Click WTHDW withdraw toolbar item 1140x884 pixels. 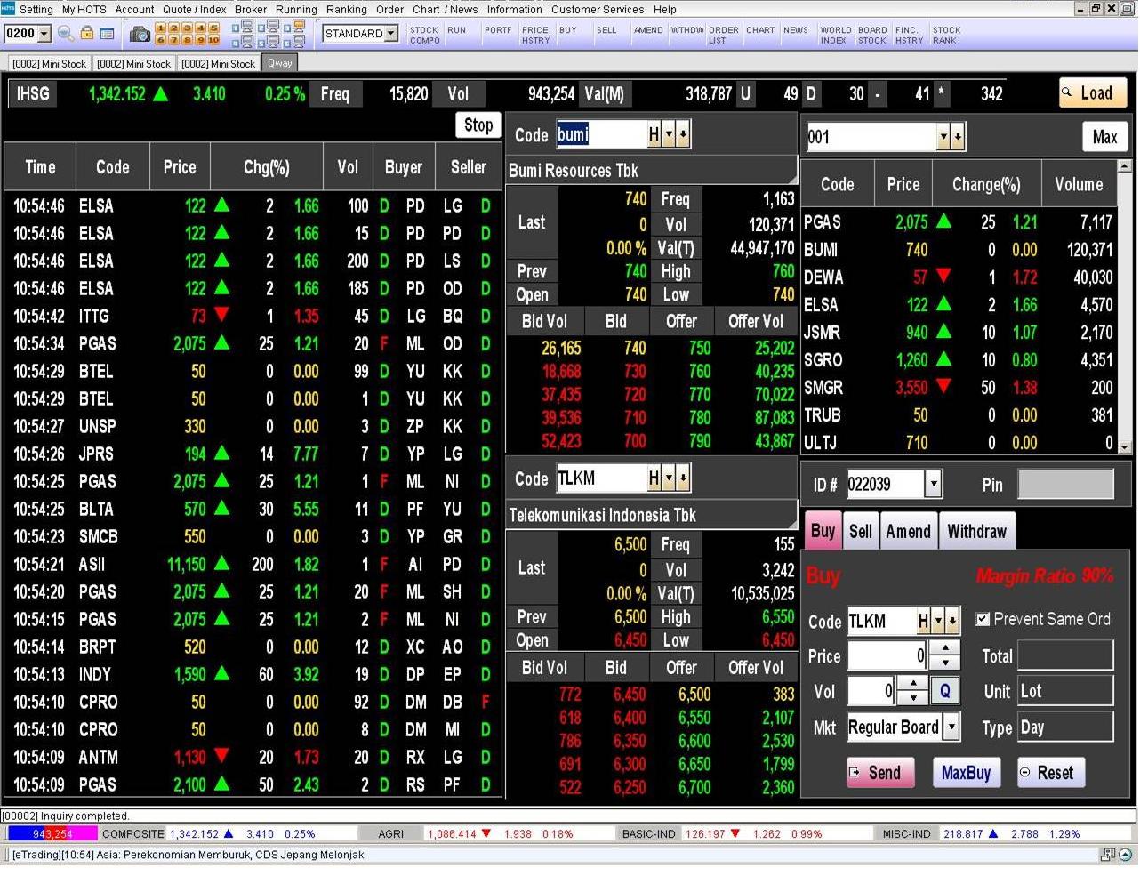coord(687,30)
